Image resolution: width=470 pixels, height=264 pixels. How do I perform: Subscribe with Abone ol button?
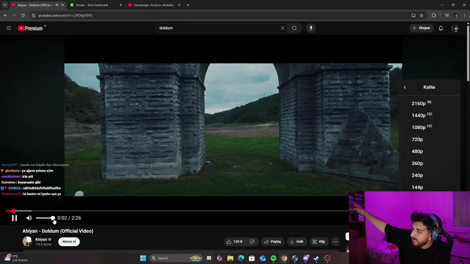tap(69, 242)
